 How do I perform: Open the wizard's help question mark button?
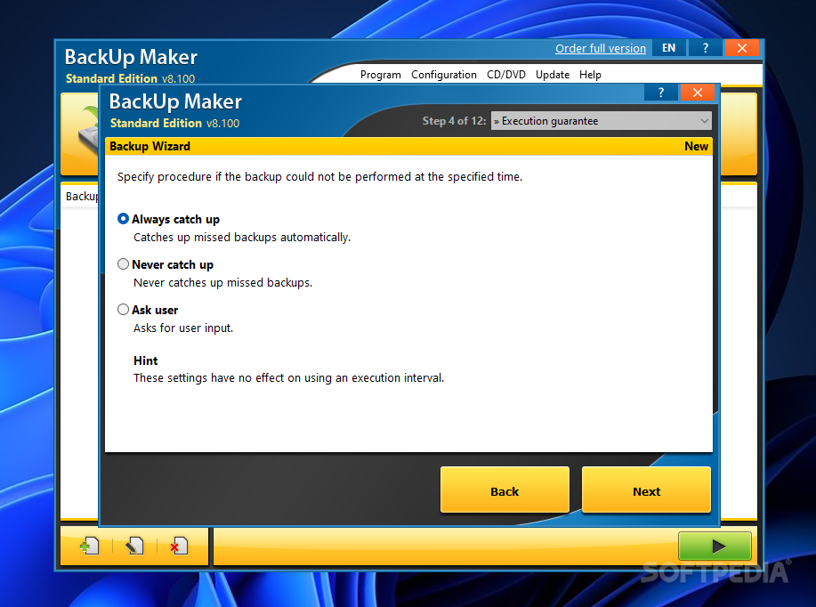click(x=661, y=93)
